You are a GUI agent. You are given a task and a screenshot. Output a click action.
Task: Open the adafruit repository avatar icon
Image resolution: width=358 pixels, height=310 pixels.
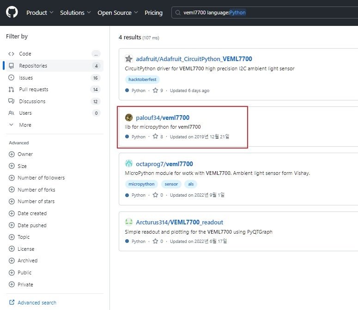click(129, 59)
